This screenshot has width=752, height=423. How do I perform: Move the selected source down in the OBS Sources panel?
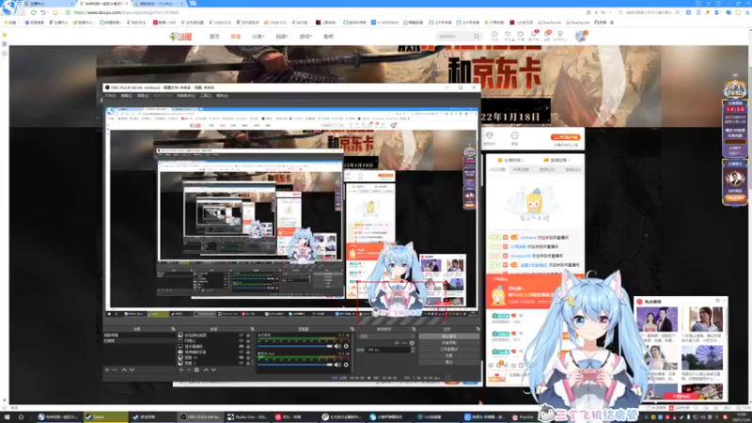coord(213,369)
